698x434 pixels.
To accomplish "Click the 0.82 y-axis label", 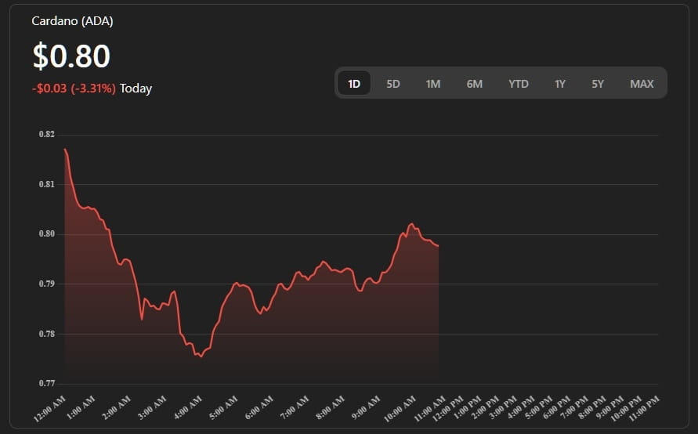I will pos(47,135).
